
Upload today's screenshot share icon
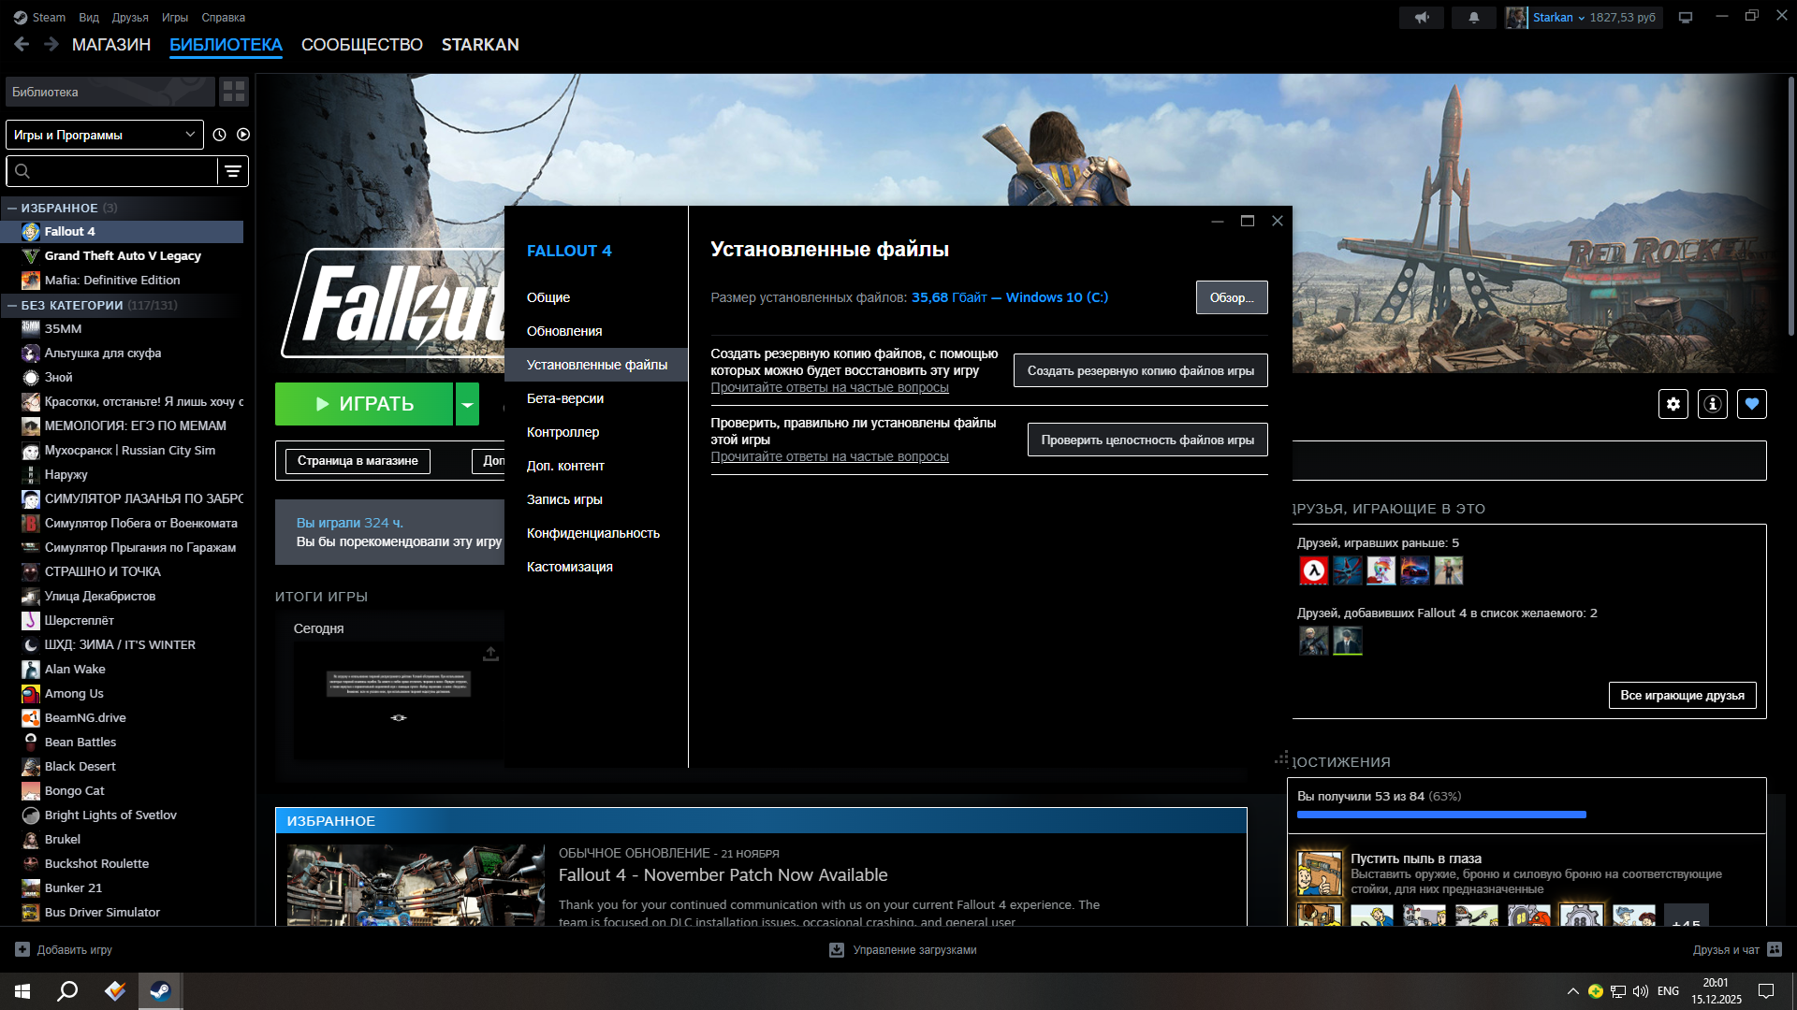click(490, 654)
